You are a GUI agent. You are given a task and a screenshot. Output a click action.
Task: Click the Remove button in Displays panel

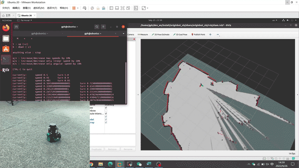coord(112,149)
